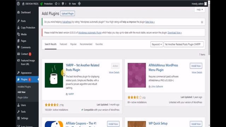Click the Plugins plug icon in sidebar
This screenshot has height=127, width=226.
click(x=18, y=79)
